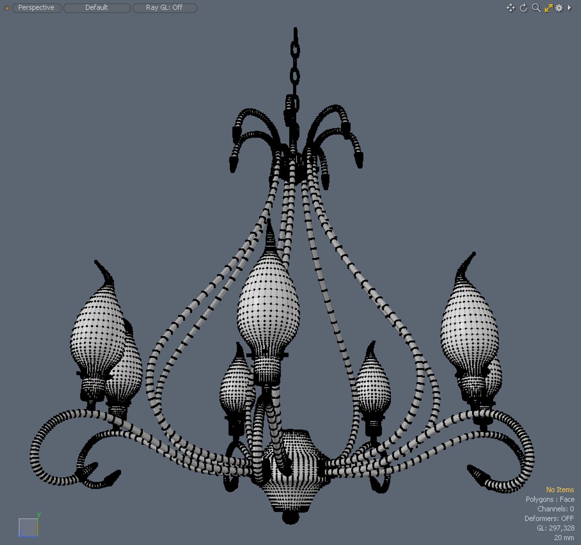
Task: Click the 'No Items' status text
Action: (x=559, y=490)
